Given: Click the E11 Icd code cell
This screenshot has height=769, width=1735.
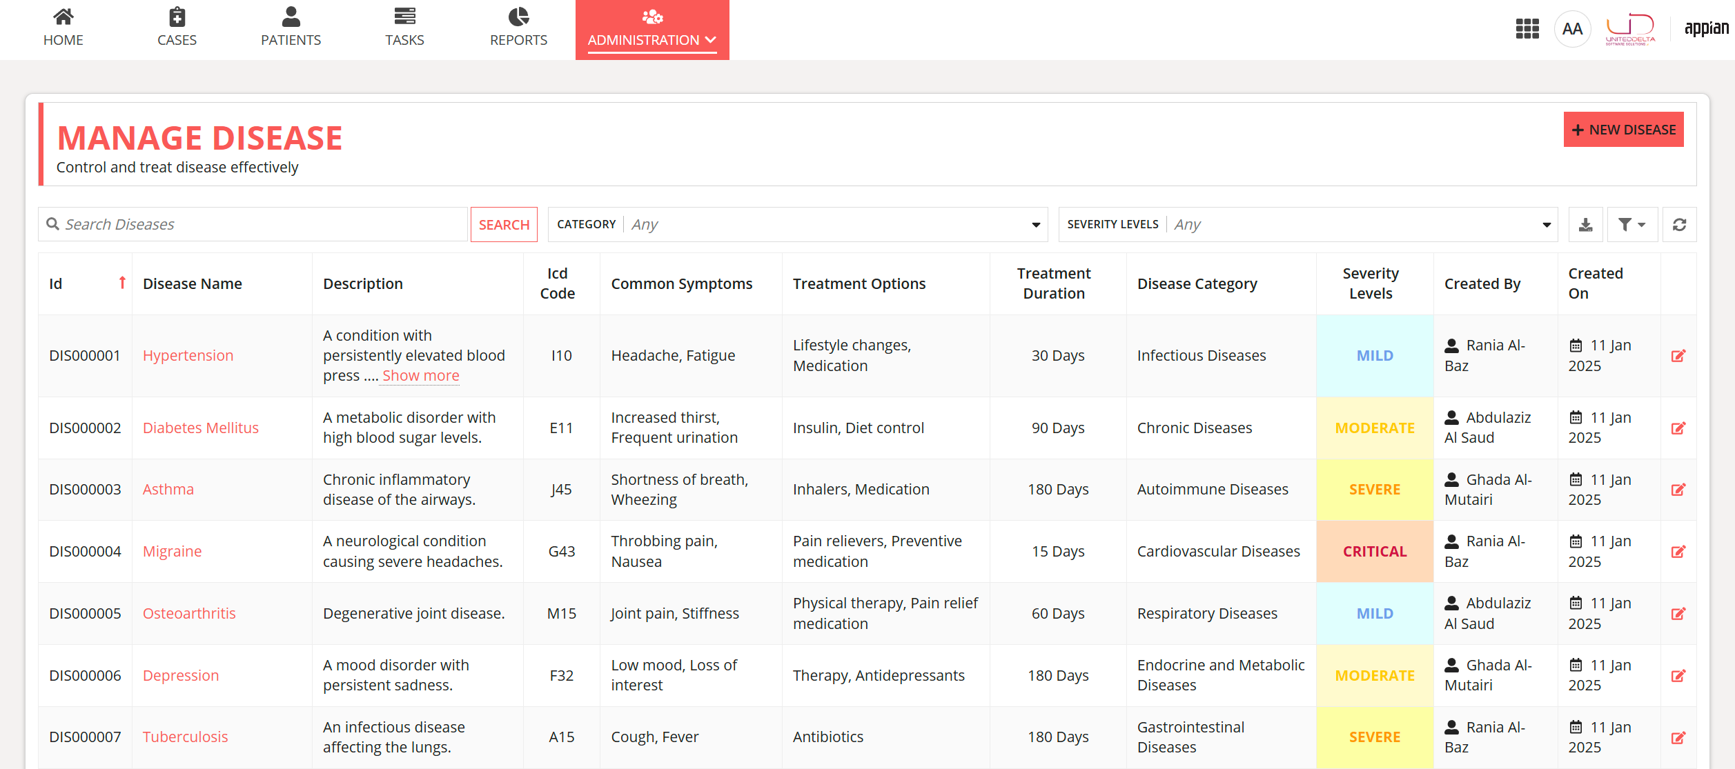Looking at the screenshot, I should click(x=561, y=428).
